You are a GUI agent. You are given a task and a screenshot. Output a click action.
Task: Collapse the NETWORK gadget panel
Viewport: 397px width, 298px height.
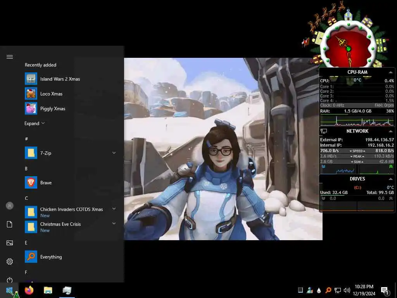pyautogui.click(x=391, y=131)
